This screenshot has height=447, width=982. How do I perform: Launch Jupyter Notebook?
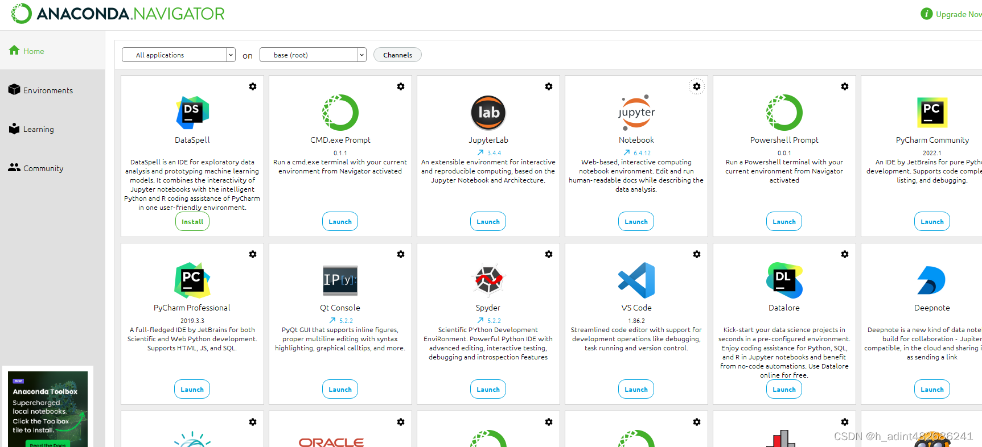click(636, 221)
